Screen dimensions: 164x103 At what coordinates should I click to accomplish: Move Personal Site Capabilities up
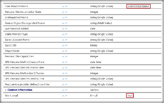click(63, 57)
